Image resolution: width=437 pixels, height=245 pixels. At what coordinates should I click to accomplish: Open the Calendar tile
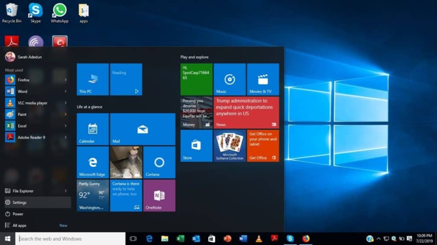point(93,129)
